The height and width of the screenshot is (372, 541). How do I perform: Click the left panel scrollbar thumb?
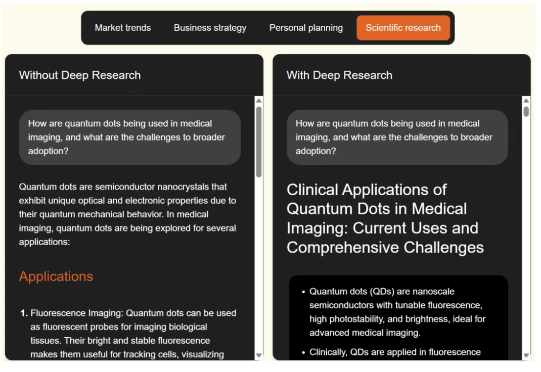pyautogui.click(x=259, y=142)
